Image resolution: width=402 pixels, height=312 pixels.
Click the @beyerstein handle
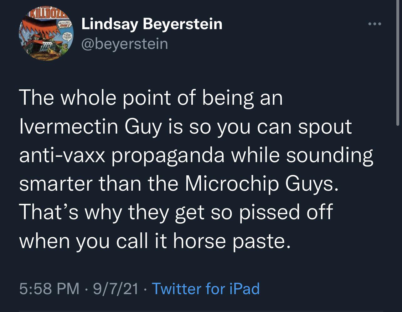[x=125, y=44]
